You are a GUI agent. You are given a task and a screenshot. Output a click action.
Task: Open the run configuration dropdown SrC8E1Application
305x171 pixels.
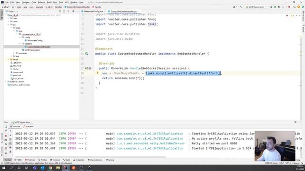click(256, 7)
